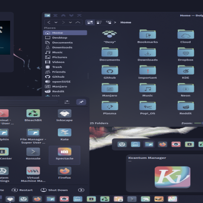Expand more power options arrow
Viewport: 203px width, 203px height.
[81, 190]
